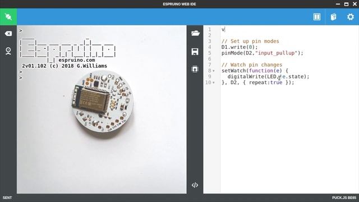Click the last terminal prompt ">"
Viewport: 359px width, 202px height.
(x=21, y=78)
